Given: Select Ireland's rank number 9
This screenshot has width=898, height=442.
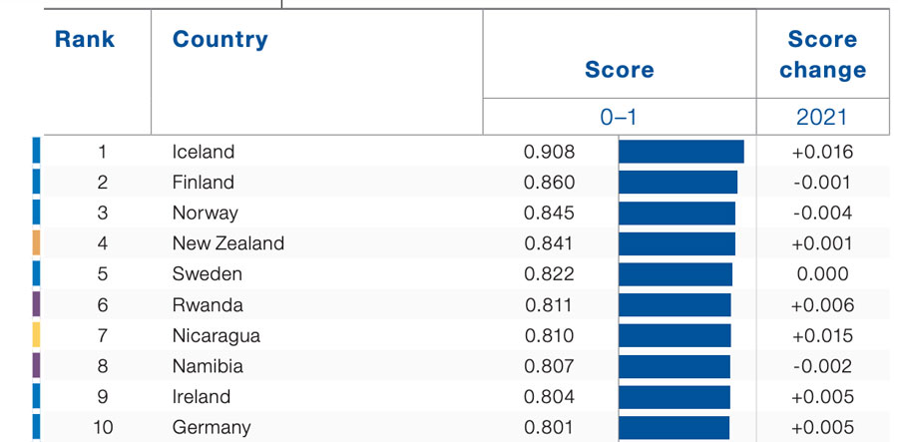Looking at the screenshot, I should point(102,396).
